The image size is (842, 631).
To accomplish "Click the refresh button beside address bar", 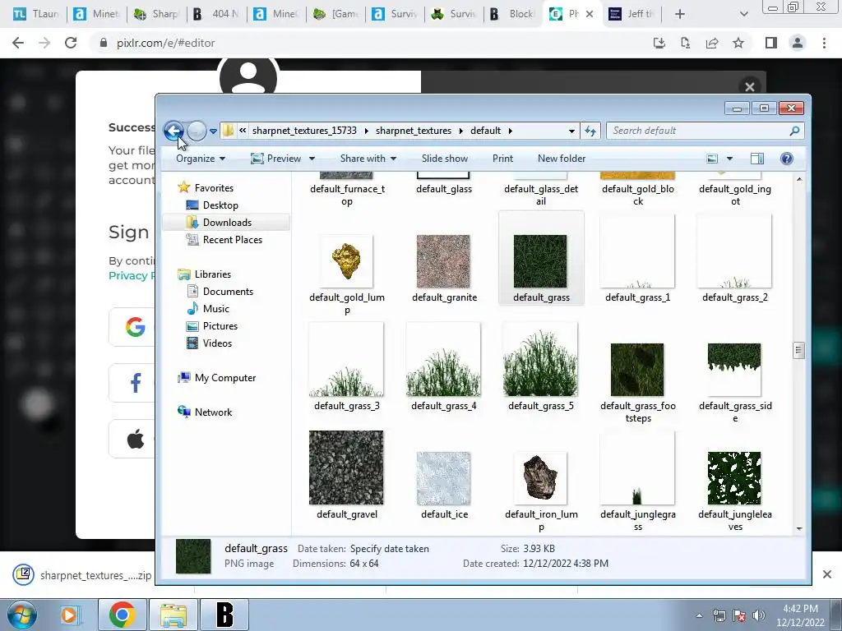I will (590, 131).
